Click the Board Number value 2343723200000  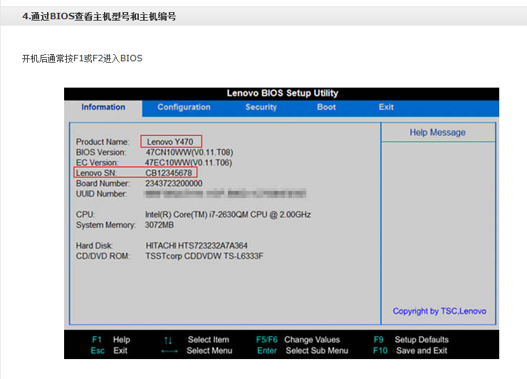[174, 183]
